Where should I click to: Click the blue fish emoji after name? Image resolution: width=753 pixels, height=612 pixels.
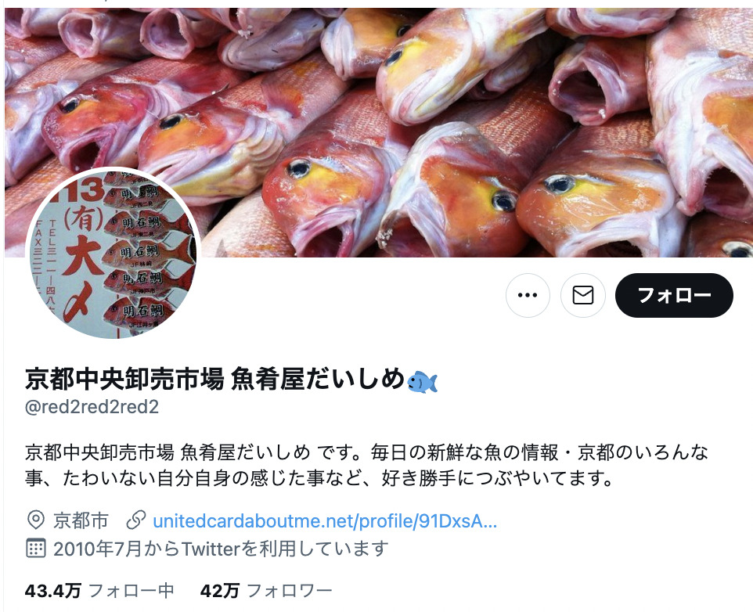422,382
